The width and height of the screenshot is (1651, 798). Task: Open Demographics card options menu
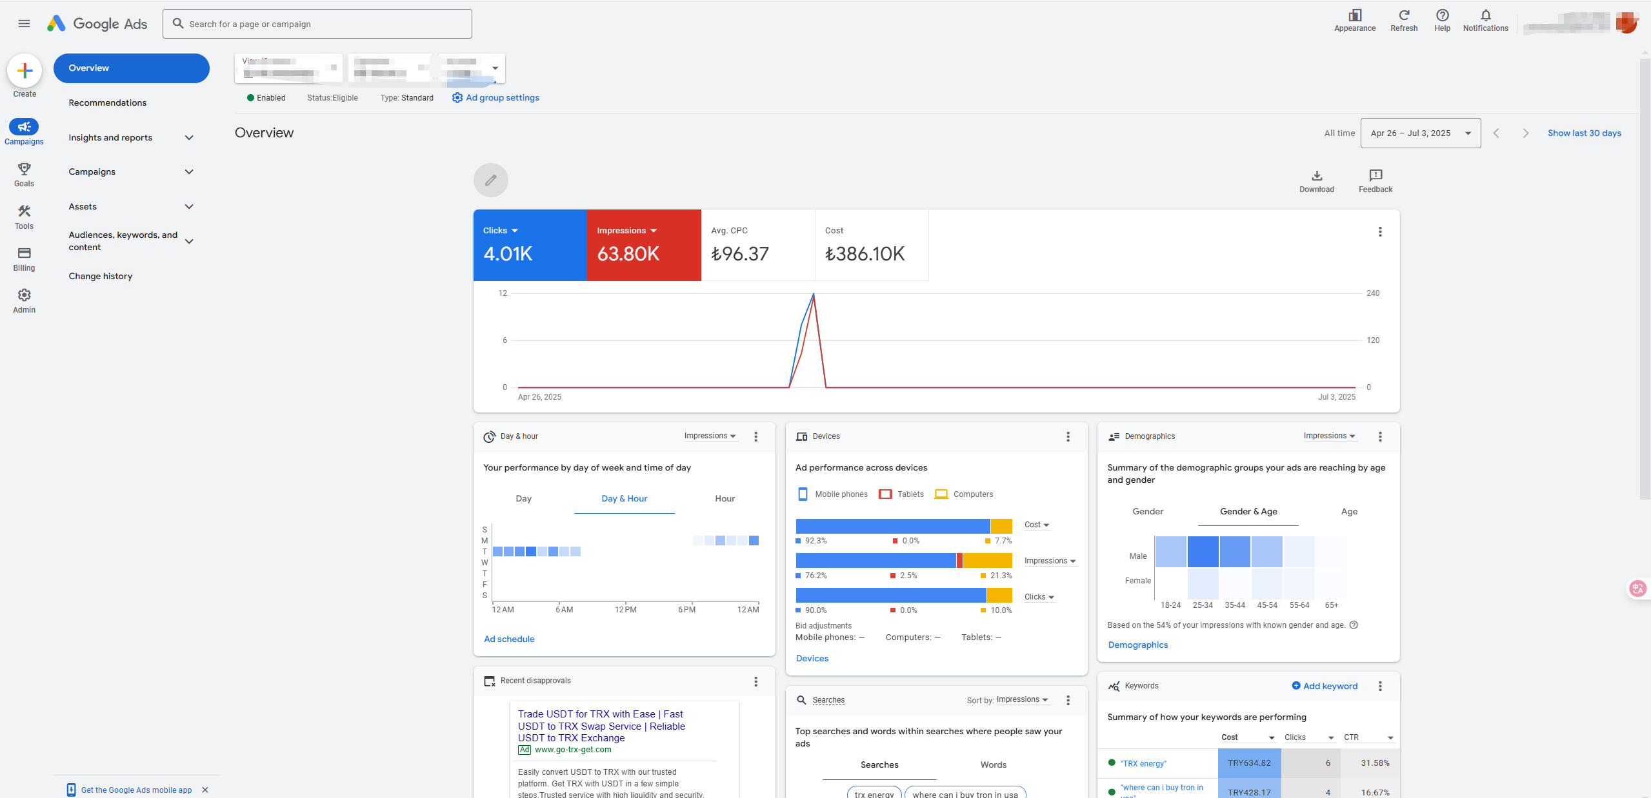[1380, 436]
